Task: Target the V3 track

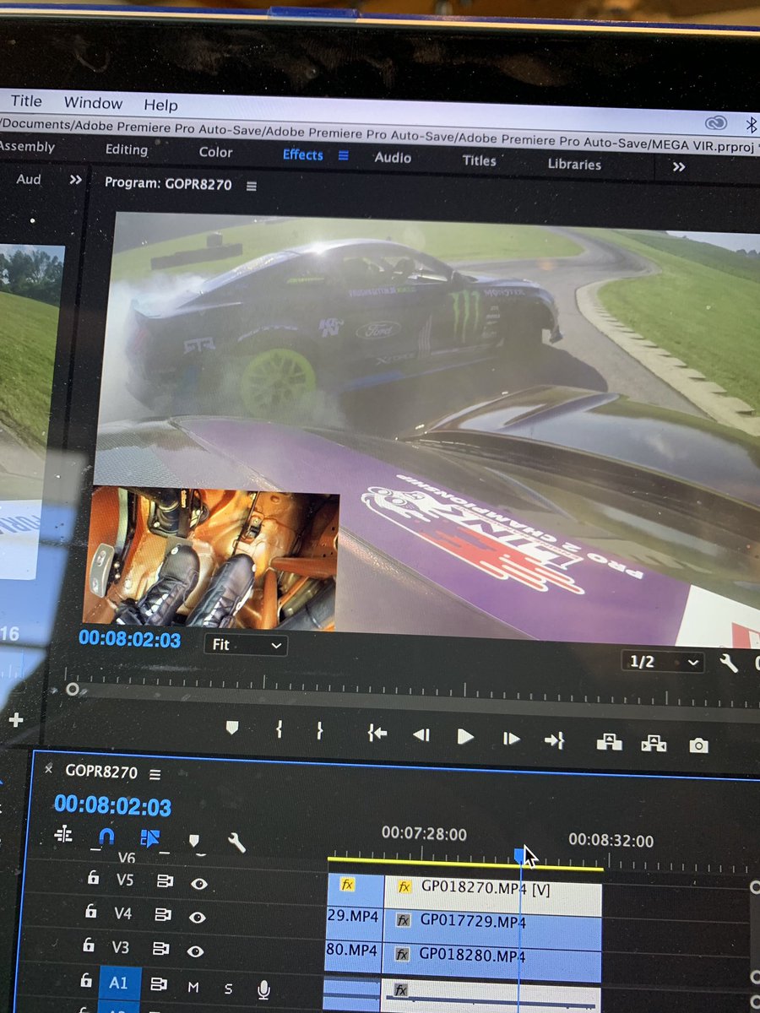Action: [122, 948]
